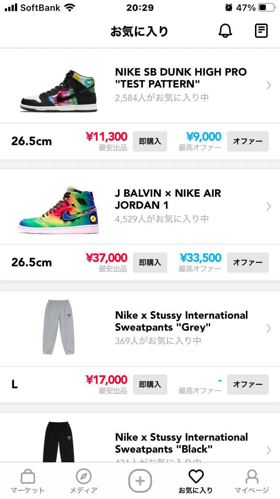The height and width of the screenshot is (499, 280).
Task: Expand J BALVIN Air Jordan 1 chevron
Action: click(268, 206)
